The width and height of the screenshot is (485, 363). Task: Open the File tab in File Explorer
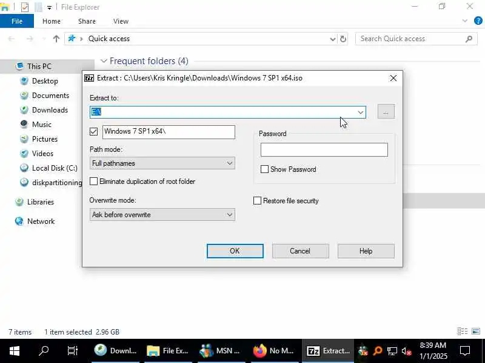click(17, 21)
